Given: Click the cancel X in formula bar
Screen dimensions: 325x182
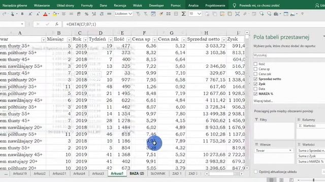Looking at the screenshot, I should [x=38, y=24].
